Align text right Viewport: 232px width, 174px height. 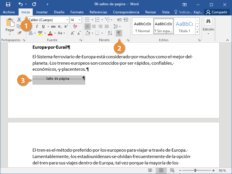click(x=100, y=26)
